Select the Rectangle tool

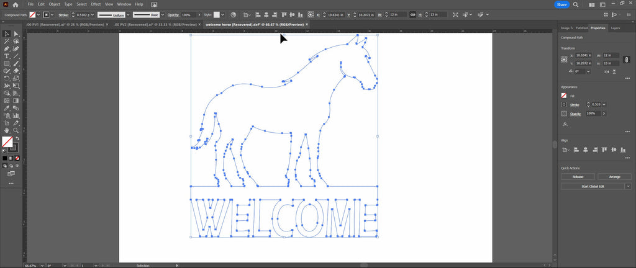pos(7,63)
